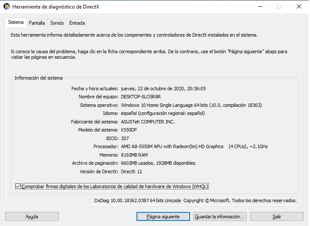The width and height of the screenshot is (310, 226).
Task: Click the DirectX 12 version value
Action: coord(131,172)
